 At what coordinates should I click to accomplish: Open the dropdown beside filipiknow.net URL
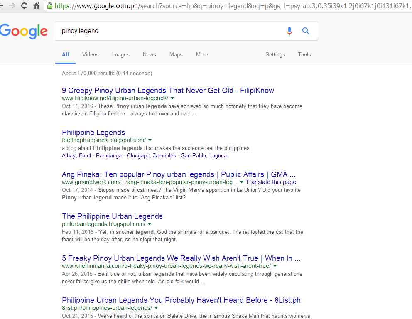(x=173, y=98)
